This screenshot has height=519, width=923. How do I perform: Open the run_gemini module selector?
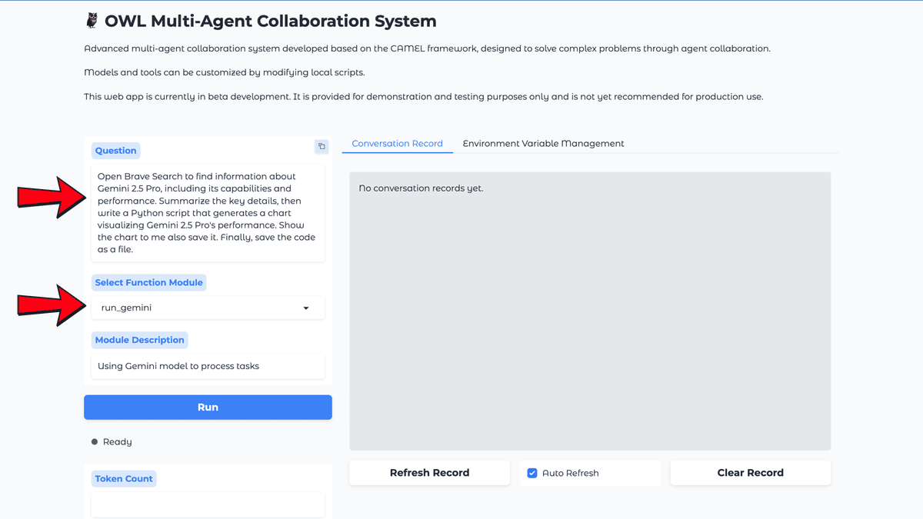tap(200, 308)
